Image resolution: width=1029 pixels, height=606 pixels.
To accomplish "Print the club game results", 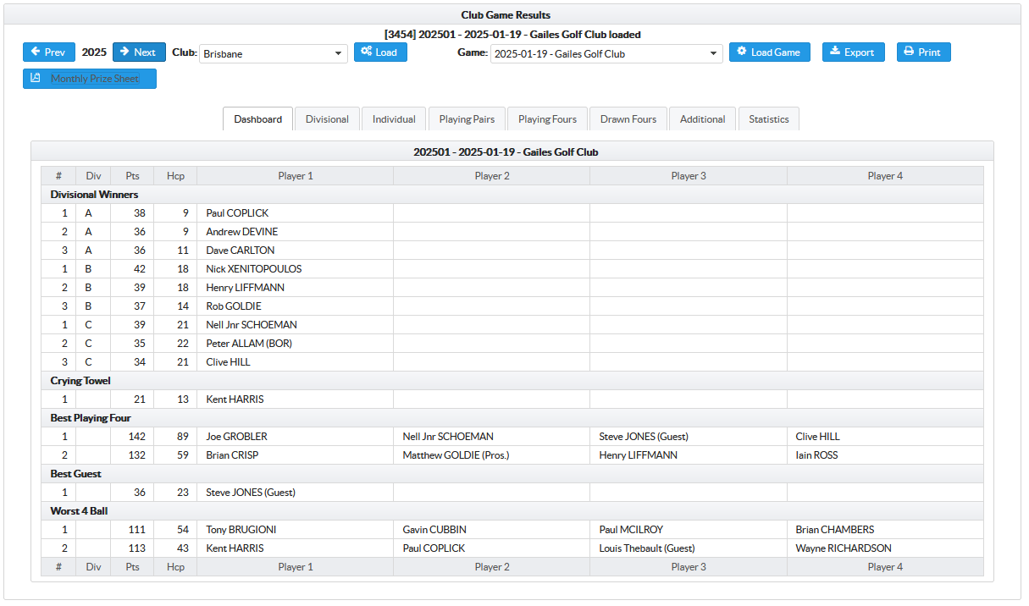I will coord(923,52).
